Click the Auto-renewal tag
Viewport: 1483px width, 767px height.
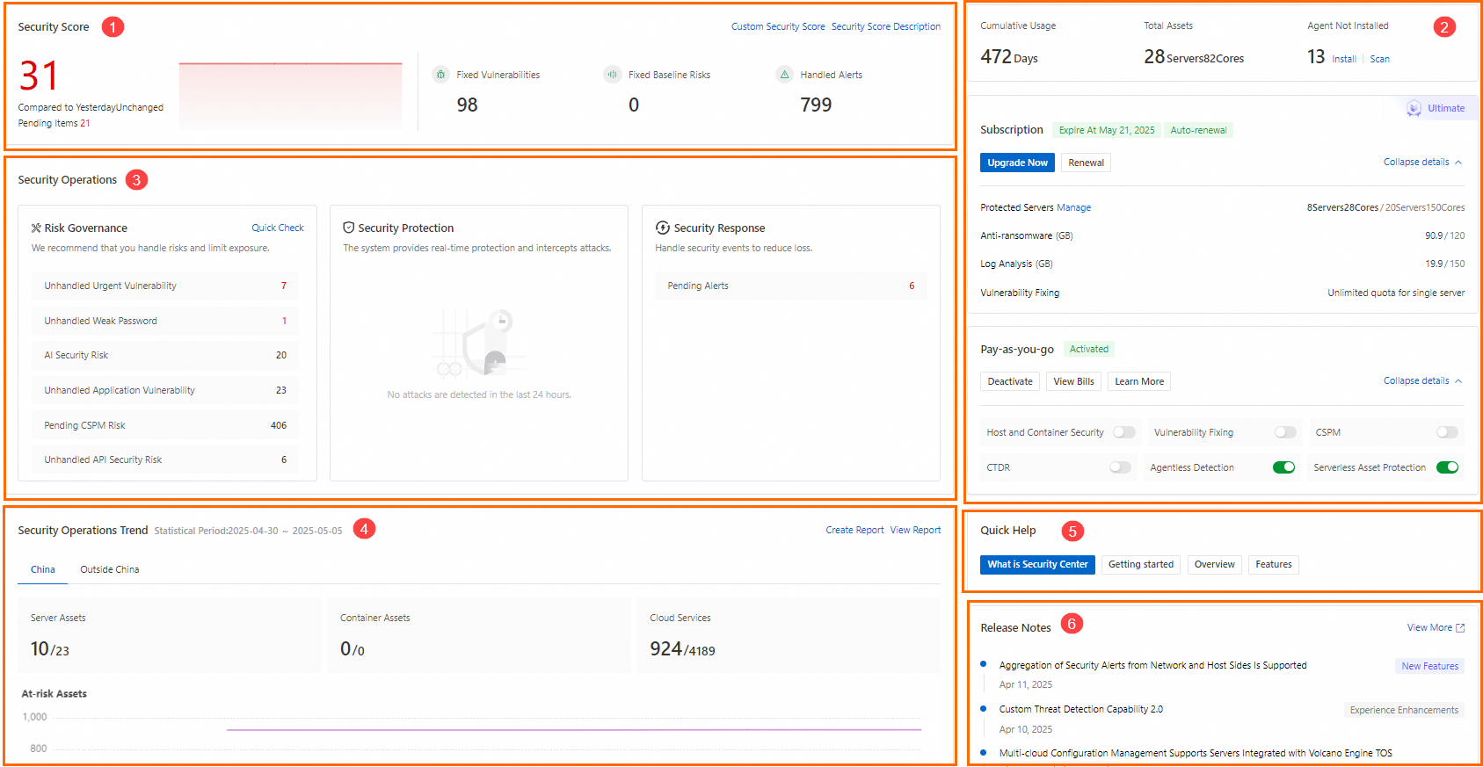(x=1198, y=130)
